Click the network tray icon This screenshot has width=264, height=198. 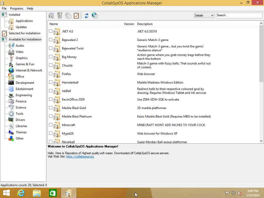click(x=233, y=193)
